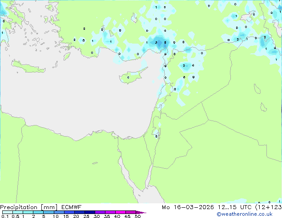Click the 0.5–1 mm legend color box
This screenshot has width=282, height=218.
point(18,212)
